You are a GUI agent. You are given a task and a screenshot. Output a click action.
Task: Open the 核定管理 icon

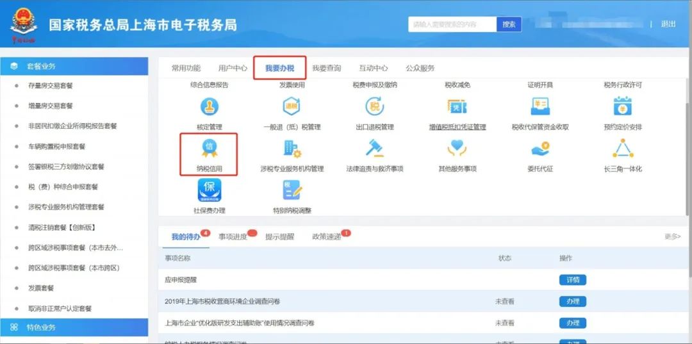tap(209, 107)
